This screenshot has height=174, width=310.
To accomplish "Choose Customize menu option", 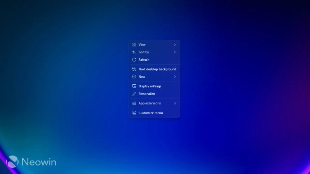I will 154,113.
